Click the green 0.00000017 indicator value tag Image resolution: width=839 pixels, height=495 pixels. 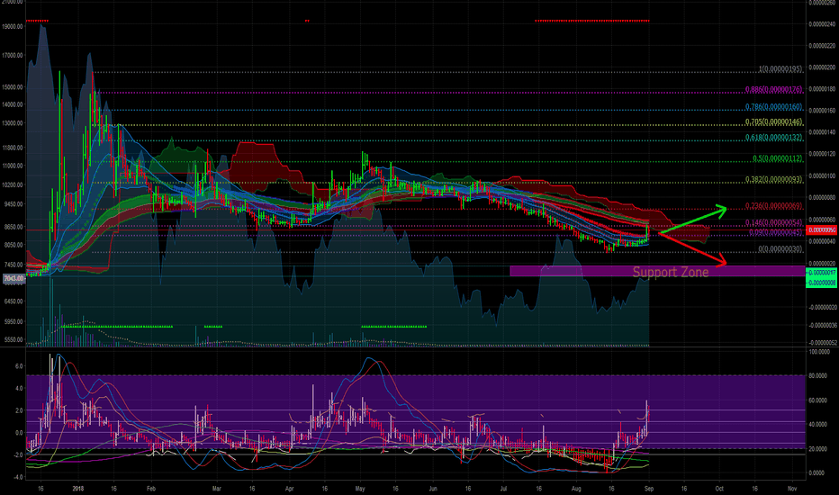[x=821, y=273]
